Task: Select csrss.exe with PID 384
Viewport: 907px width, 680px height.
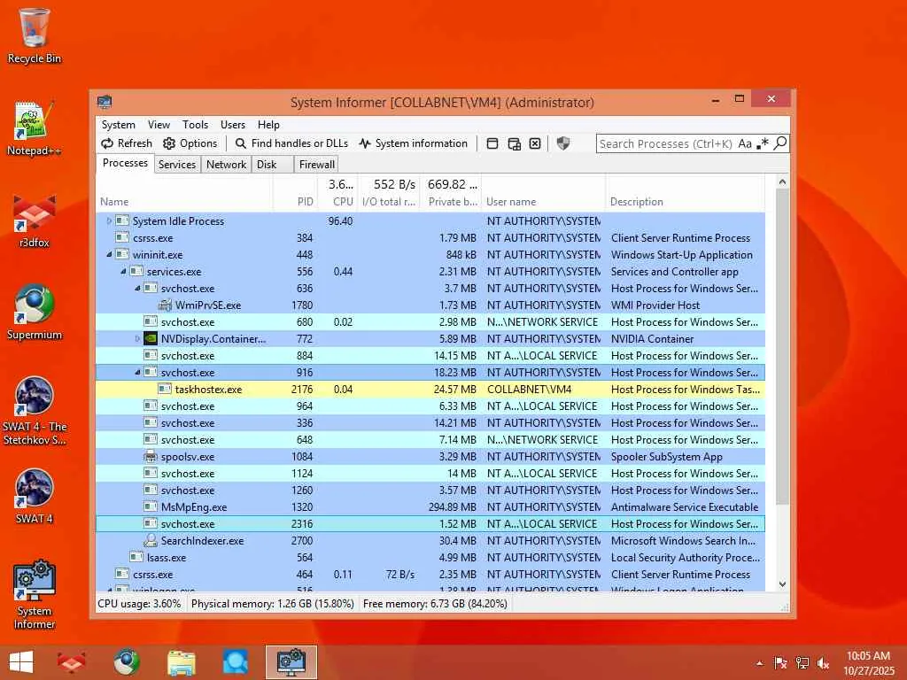Action: point(430,237)
